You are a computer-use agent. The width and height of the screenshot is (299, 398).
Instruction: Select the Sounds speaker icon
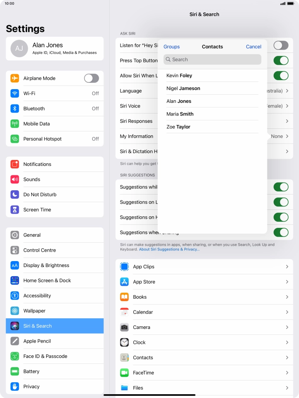coord(15,180)
